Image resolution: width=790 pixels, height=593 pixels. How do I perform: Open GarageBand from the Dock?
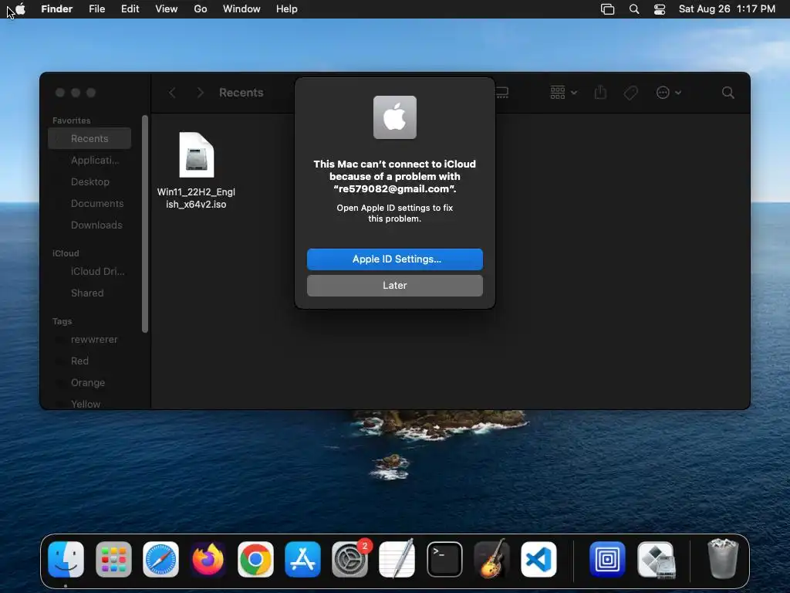tap(491, 559)
